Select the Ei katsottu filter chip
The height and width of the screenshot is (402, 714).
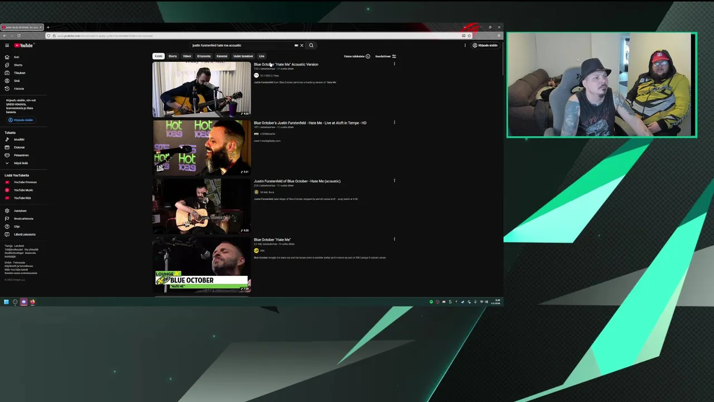tap(204, 56)
